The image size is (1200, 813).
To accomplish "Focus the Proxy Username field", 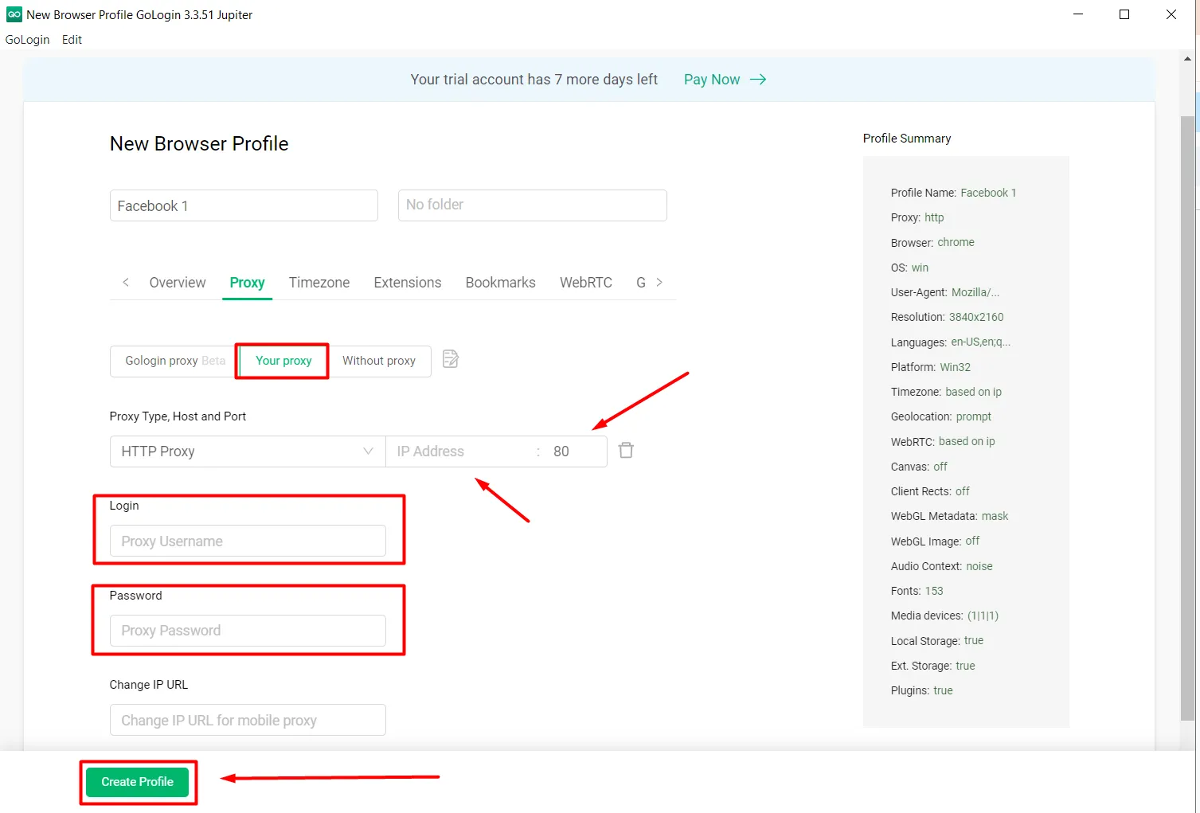I will click(248, 541).
